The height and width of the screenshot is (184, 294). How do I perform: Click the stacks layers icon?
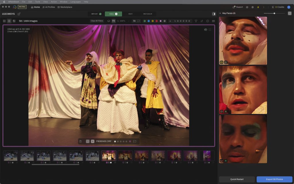click(109, 21)
